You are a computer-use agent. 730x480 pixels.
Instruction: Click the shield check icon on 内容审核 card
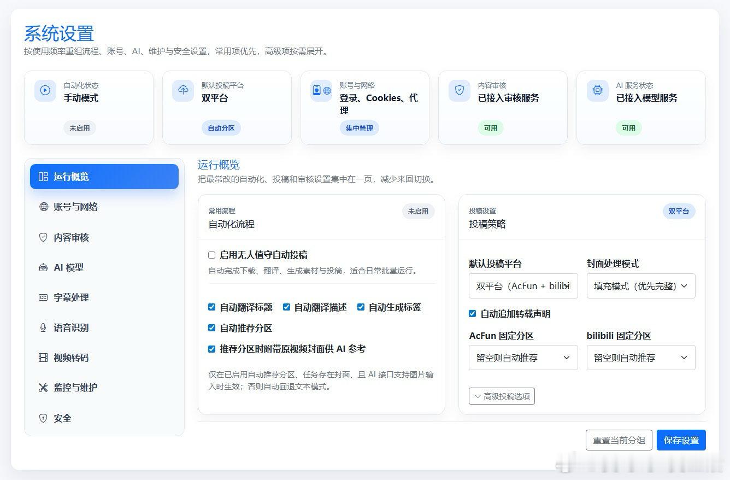pos(460,91)
